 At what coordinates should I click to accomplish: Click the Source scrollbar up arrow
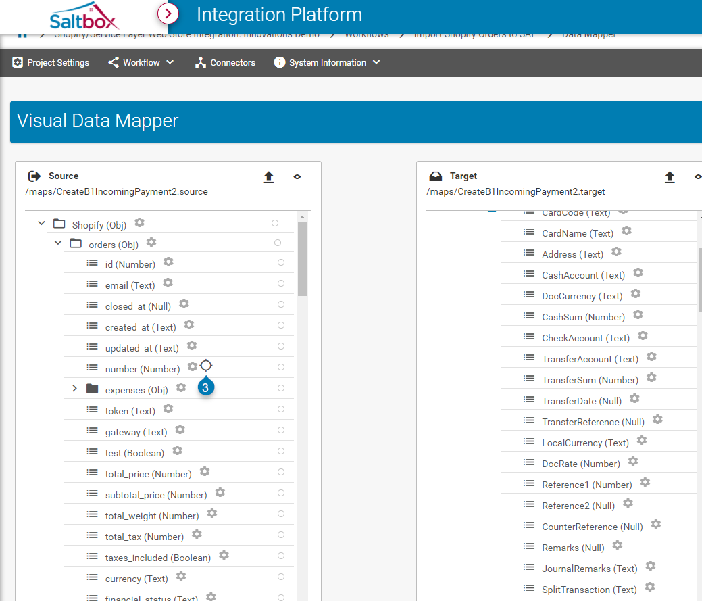pos(302,217)
